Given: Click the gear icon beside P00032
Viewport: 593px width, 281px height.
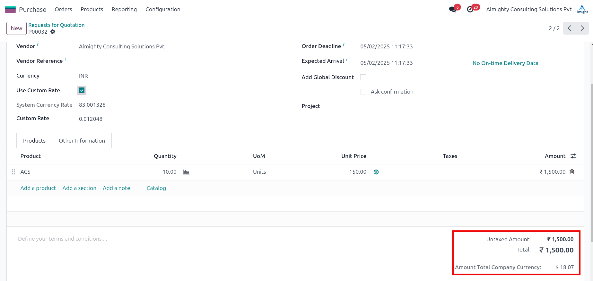Looking at the screenshot, I should (53, 32).
